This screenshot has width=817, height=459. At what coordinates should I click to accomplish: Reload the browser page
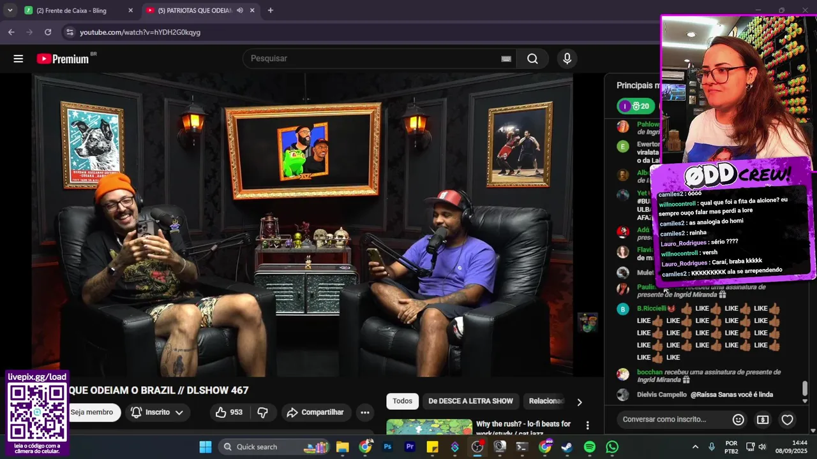coord(48,32)
